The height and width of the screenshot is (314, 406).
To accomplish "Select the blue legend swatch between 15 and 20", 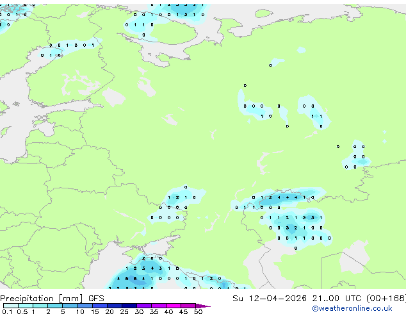I will click(100, 306).
